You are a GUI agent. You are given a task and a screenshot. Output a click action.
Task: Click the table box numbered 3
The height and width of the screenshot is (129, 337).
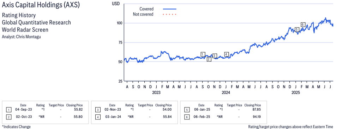98,110
